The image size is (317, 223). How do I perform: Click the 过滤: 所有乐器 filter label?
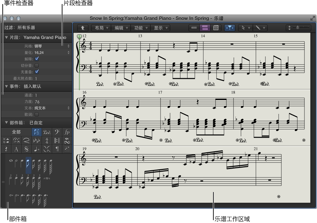point(20,28)
